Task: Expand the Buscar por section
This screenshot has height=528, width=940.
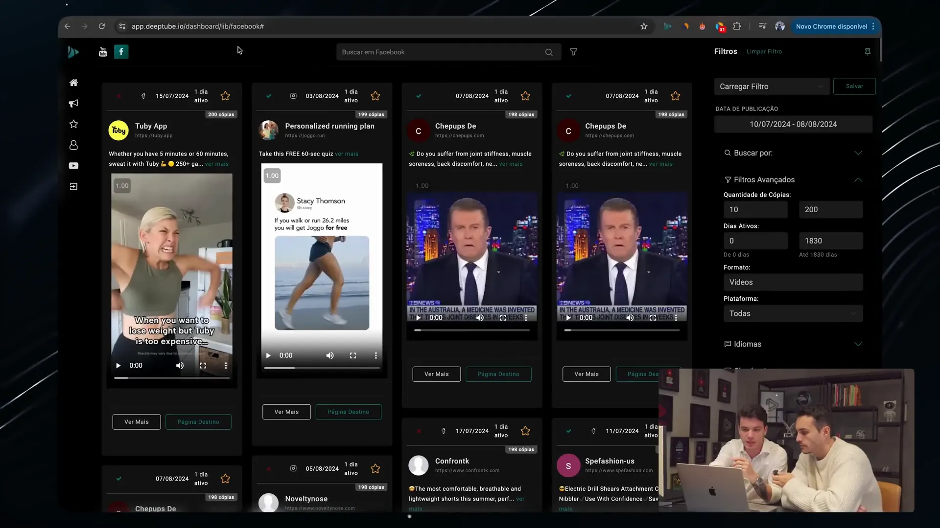Action: [793, 153]
